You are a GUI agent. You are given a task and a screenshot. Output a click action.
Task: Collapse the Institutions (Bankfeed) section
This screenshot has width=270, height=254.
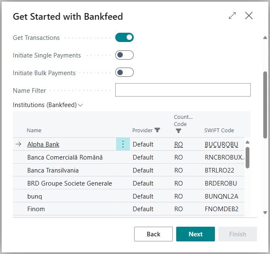[x=48, y=105]
